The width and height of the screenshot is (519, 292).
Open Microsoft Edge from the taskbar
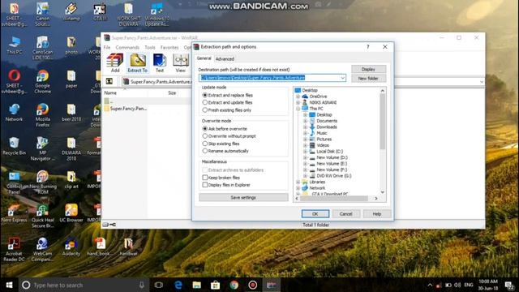(178, 285)
